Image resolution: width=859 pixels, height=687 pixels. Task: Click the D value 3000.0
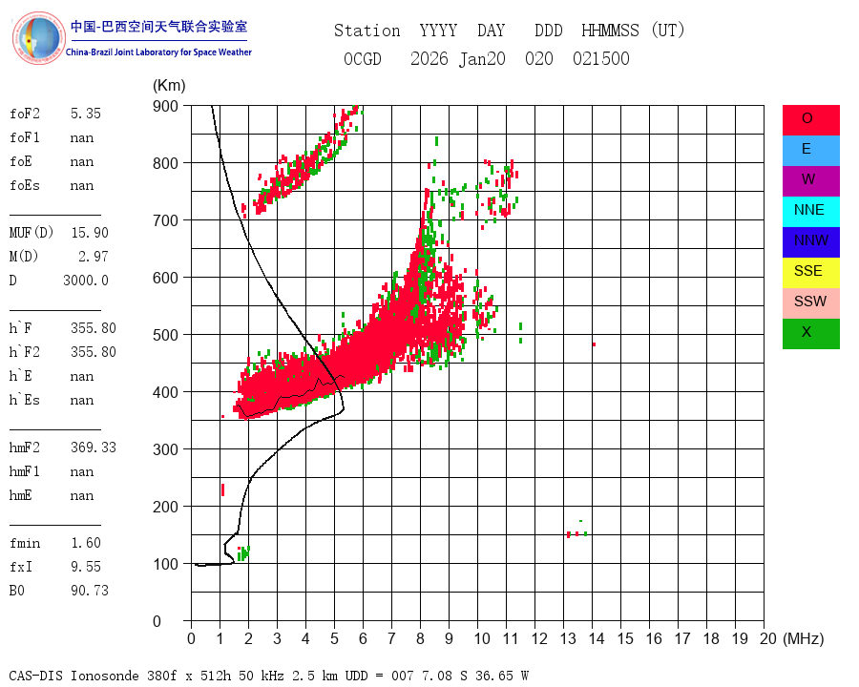point(86,281)
